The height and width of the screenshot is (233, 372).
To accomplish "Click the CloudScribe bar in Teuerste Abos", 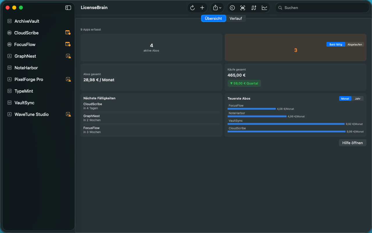I will tap(287, 131).
